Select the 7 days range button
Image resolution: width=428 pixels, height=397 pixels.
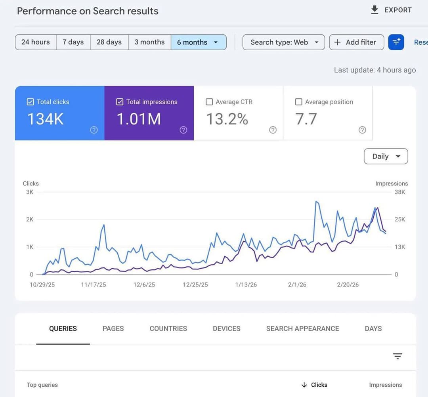pos(73,42)
